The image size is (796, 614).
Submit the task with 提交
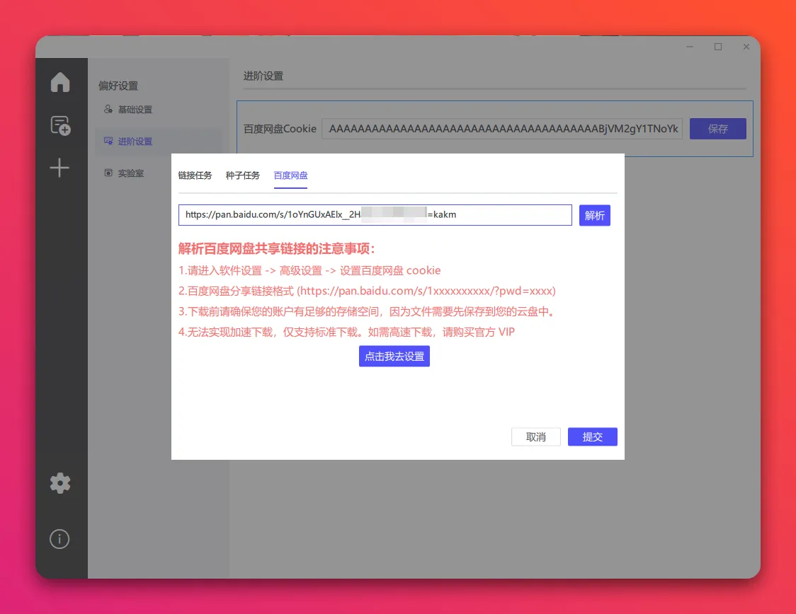coord(593,437)
